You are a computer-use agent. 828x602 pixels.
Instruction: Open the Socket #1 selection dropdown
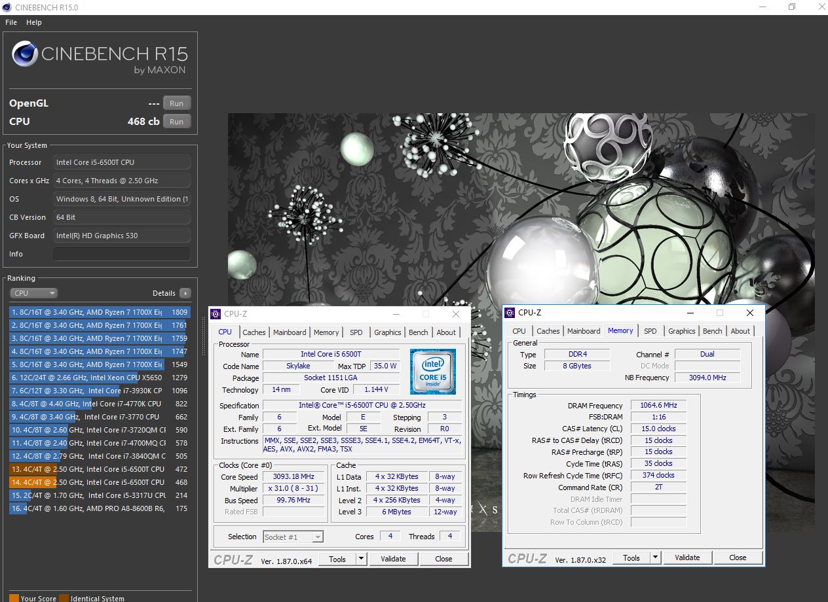click(293, 537)
